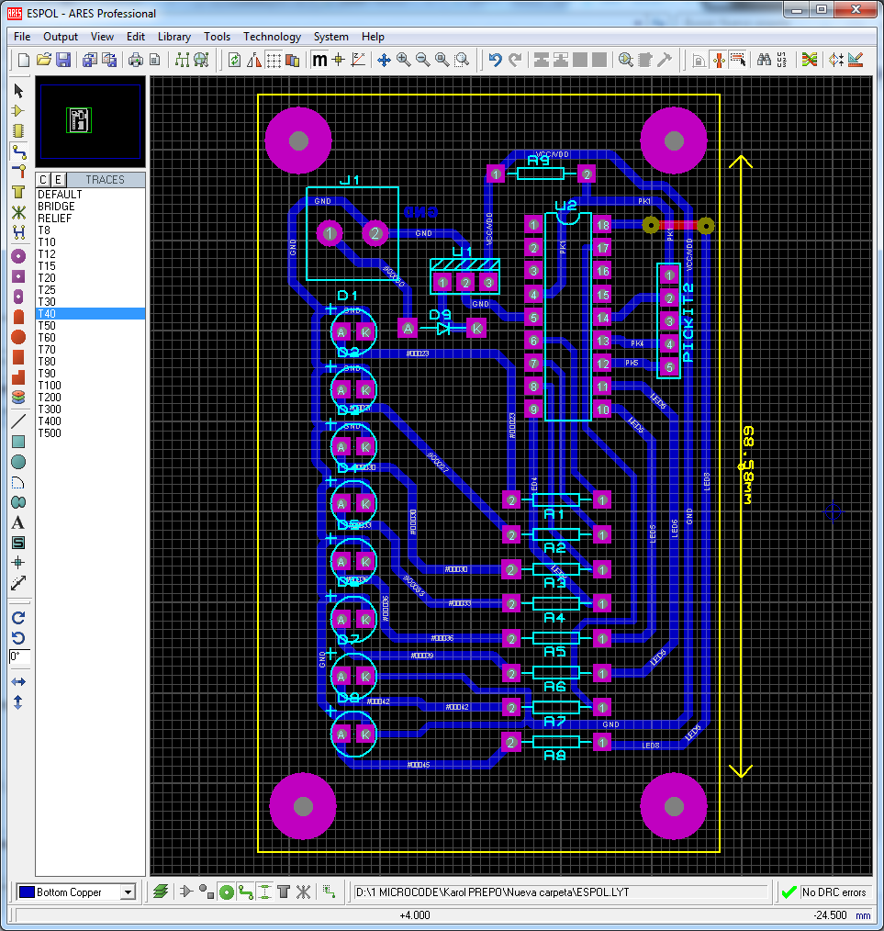Click the automatic name generator U1 U2 U3 icon
This screenshot has width=884, height=931.
pos(782,60)
